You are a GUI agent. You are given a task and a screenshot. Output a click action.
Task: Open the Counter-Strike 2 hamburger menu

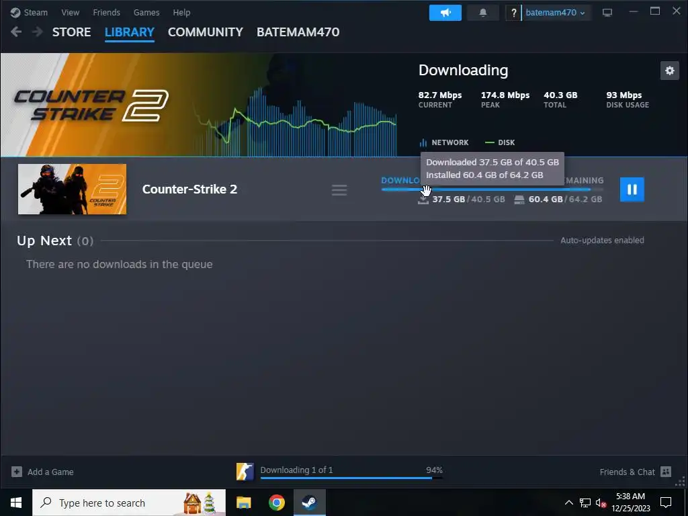[x=339, y=190]
